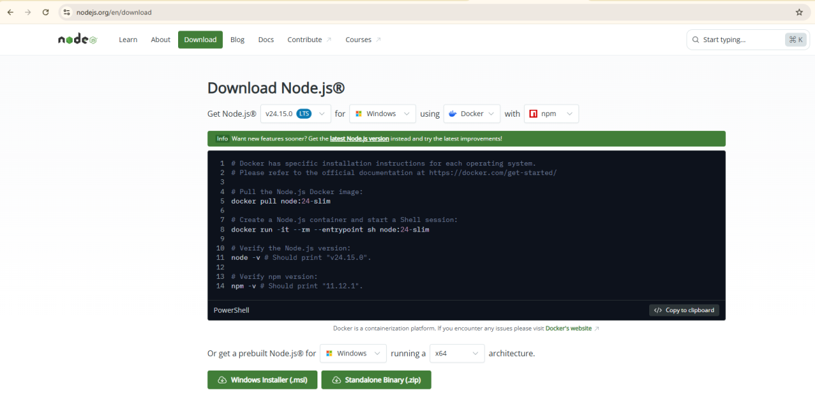The image size is (815, 395).
Task: Click the docker.com/get-started comment line
Action: (x=394, y=173)
